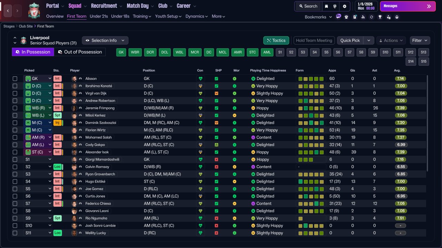The image size is (442, 248).
Task: Open the 9+ notifications chat icon
Action: click(338, 17)
